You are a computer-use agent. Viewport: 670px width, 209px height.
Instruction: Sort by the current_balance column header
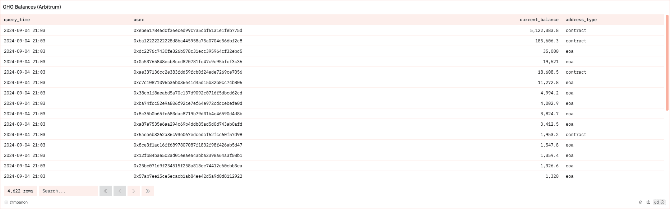539,20
